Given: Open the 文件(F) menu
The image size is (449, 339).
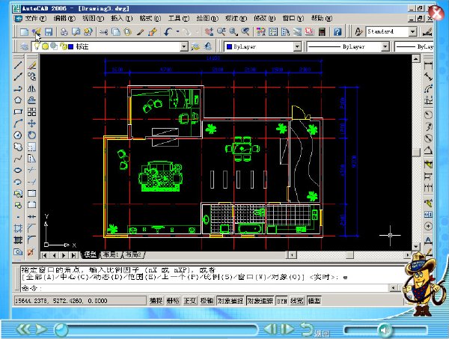Looking at the screenshot, I should click(35, 19).
